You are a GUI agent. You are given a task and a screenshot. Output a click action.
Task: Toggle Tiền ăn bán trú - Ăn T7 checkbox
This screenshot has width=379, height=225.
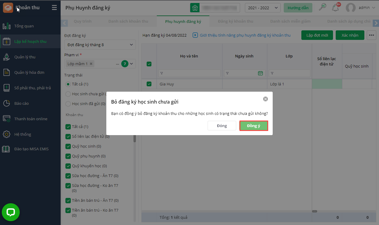pos(68,201)
